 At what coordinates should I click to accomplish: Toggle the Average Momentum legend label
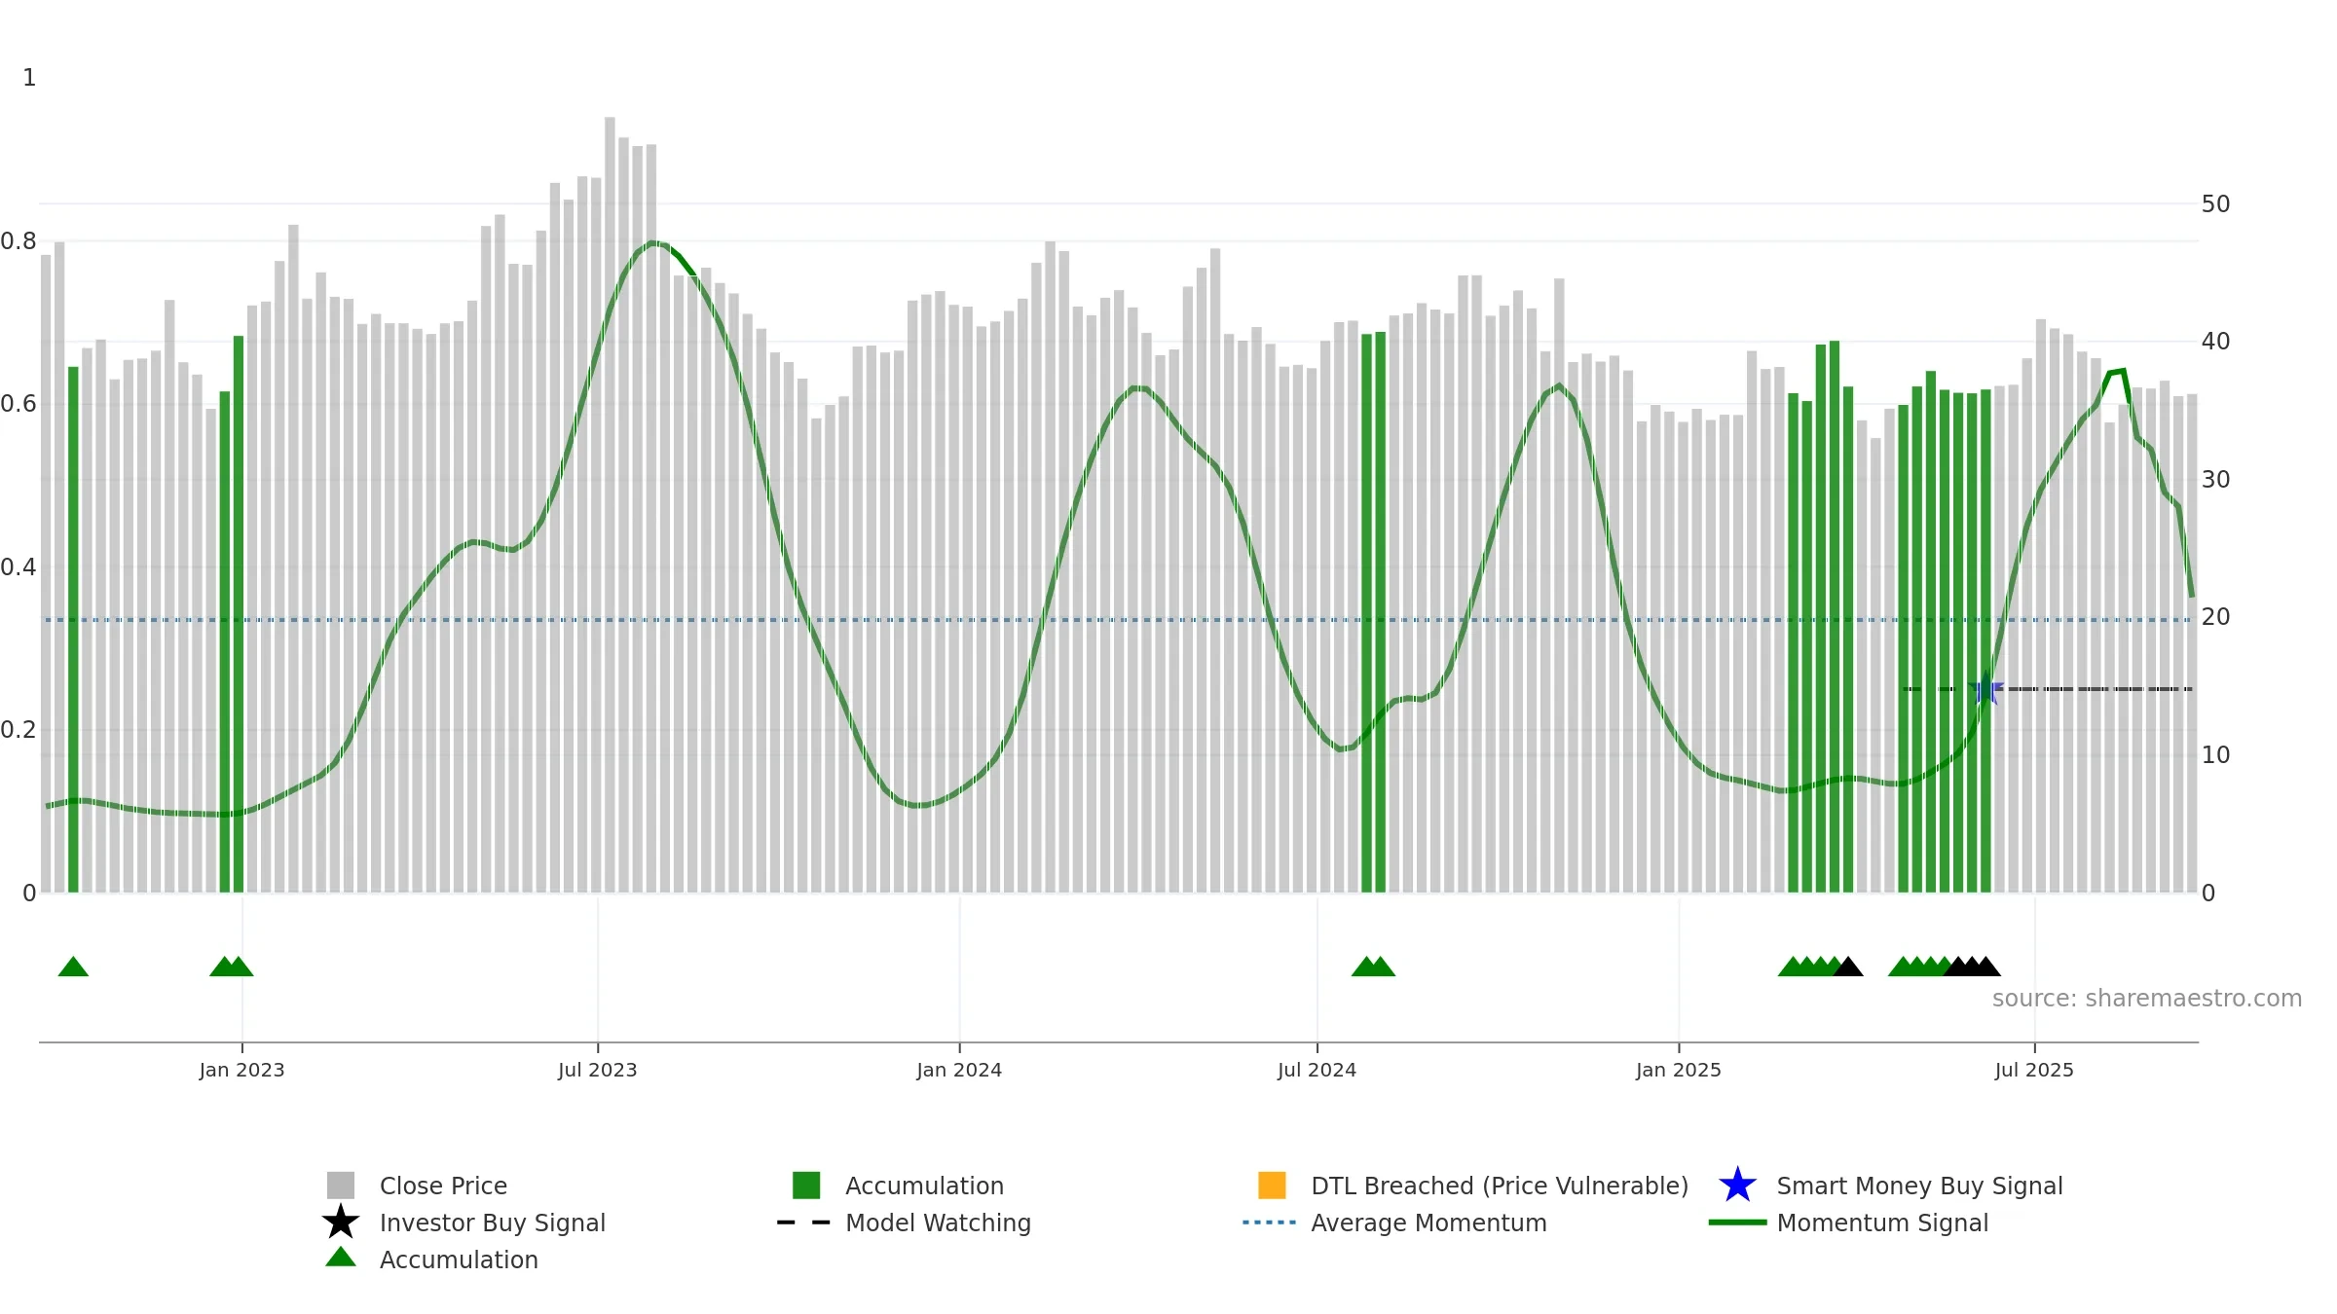point(1428,1223)
